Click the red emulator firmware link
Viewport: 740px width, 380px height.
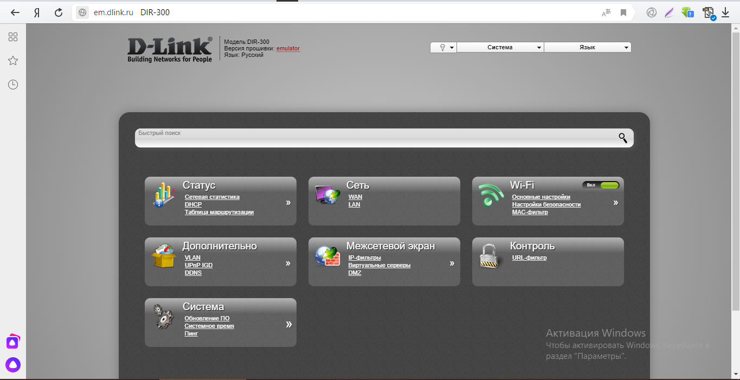288,49
